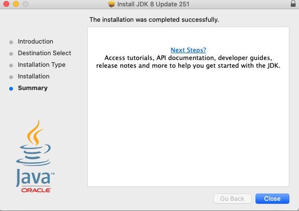Click the blue bullet beside Summary
Image resolution: width=299 pixels, height=211 pixels.
(x=11, y=89)
